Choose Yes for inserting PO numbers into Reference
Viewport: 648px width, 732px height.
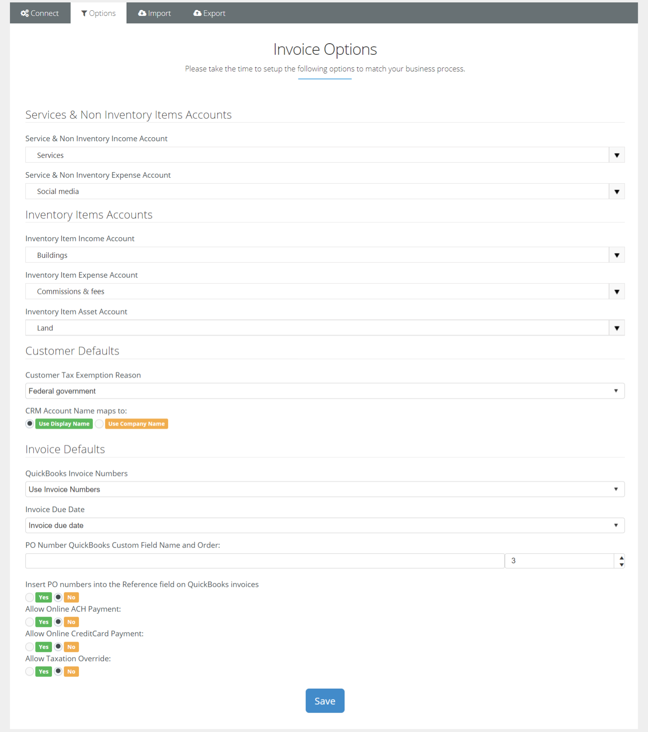click(30, 597)
